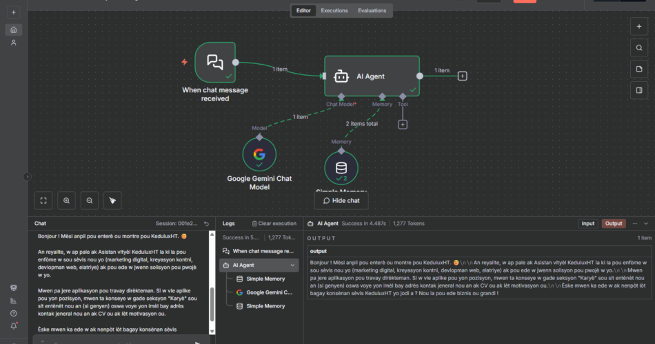655x344 pixels.
Task: Zoom out of the workflow canvas
Action: click(x=90, y=200)
